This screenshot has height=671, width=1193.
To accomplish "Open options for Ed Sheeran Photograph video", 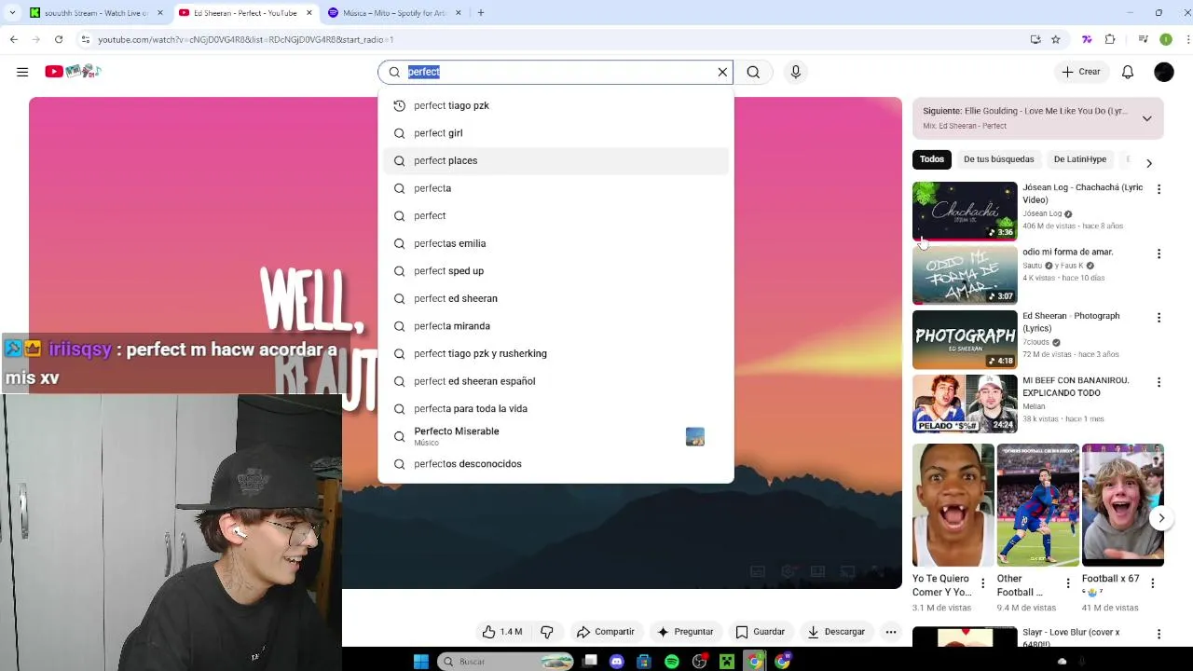I will pos(1159,318).
